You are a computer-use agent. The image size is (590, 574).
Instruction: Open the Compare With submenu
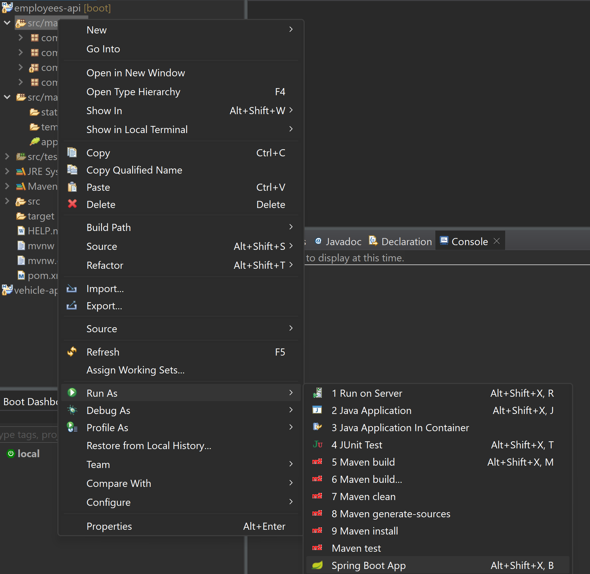click(181, 484)
